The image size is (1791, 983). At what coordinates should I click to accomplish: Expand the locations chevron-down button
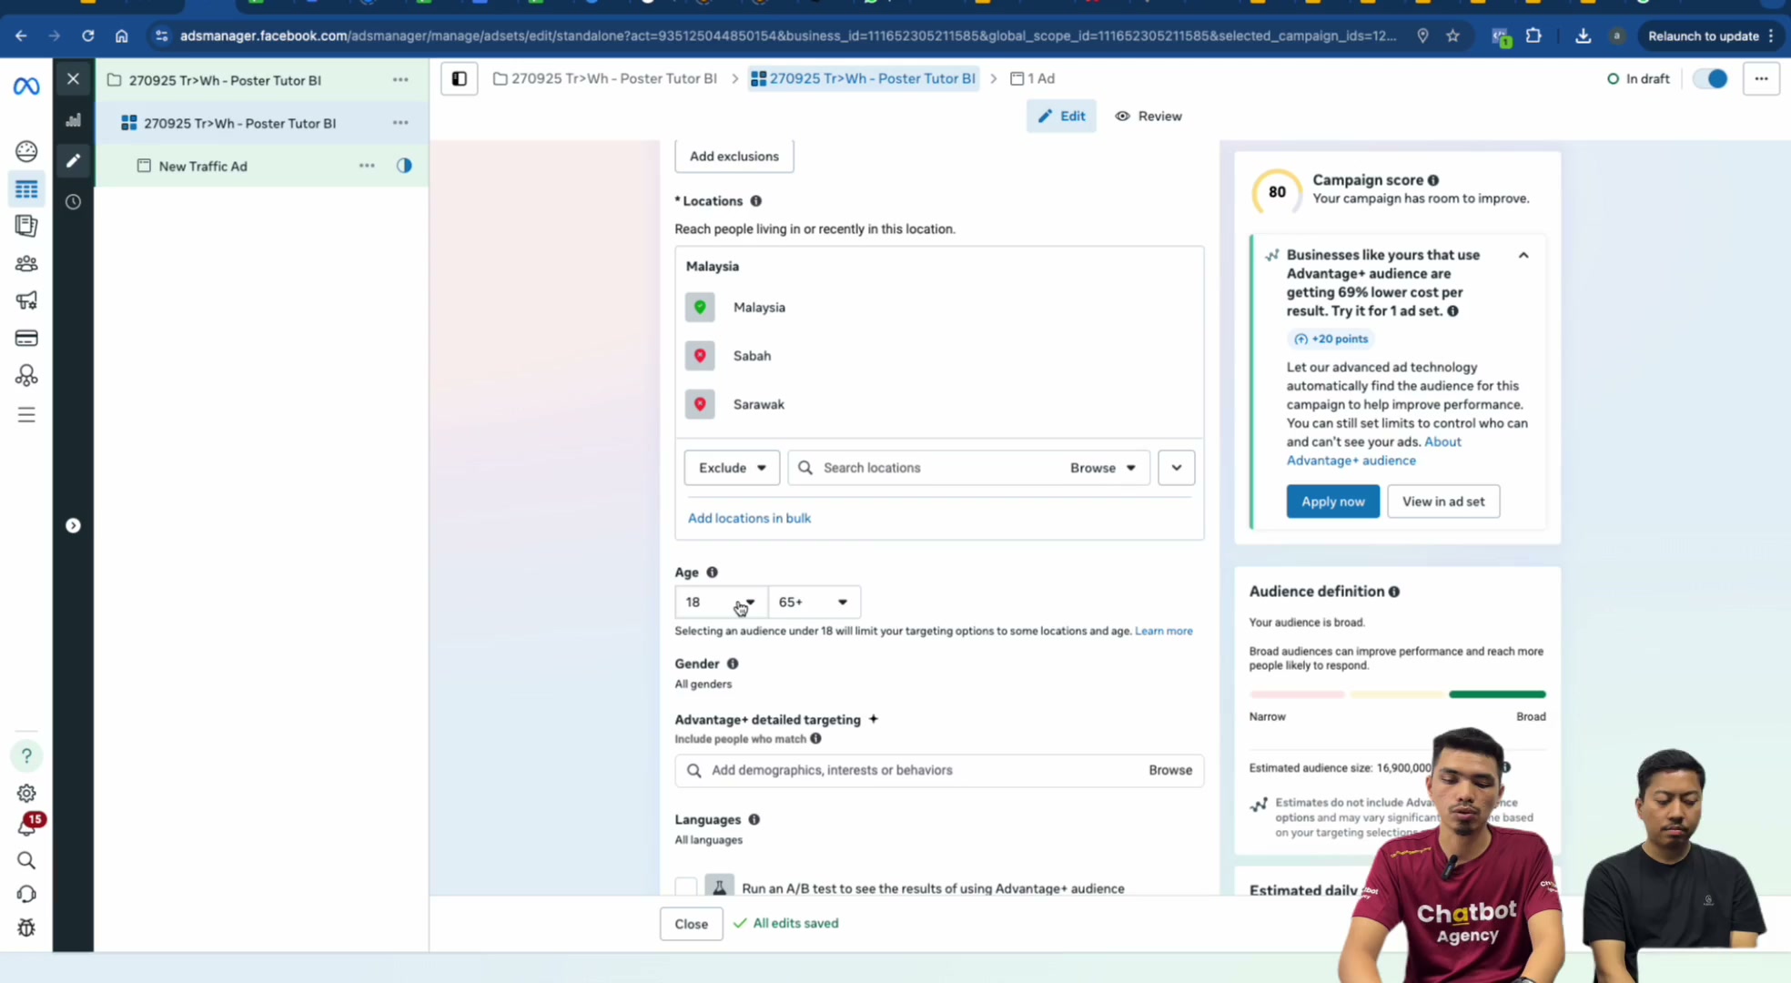(x=1177, y=468)
